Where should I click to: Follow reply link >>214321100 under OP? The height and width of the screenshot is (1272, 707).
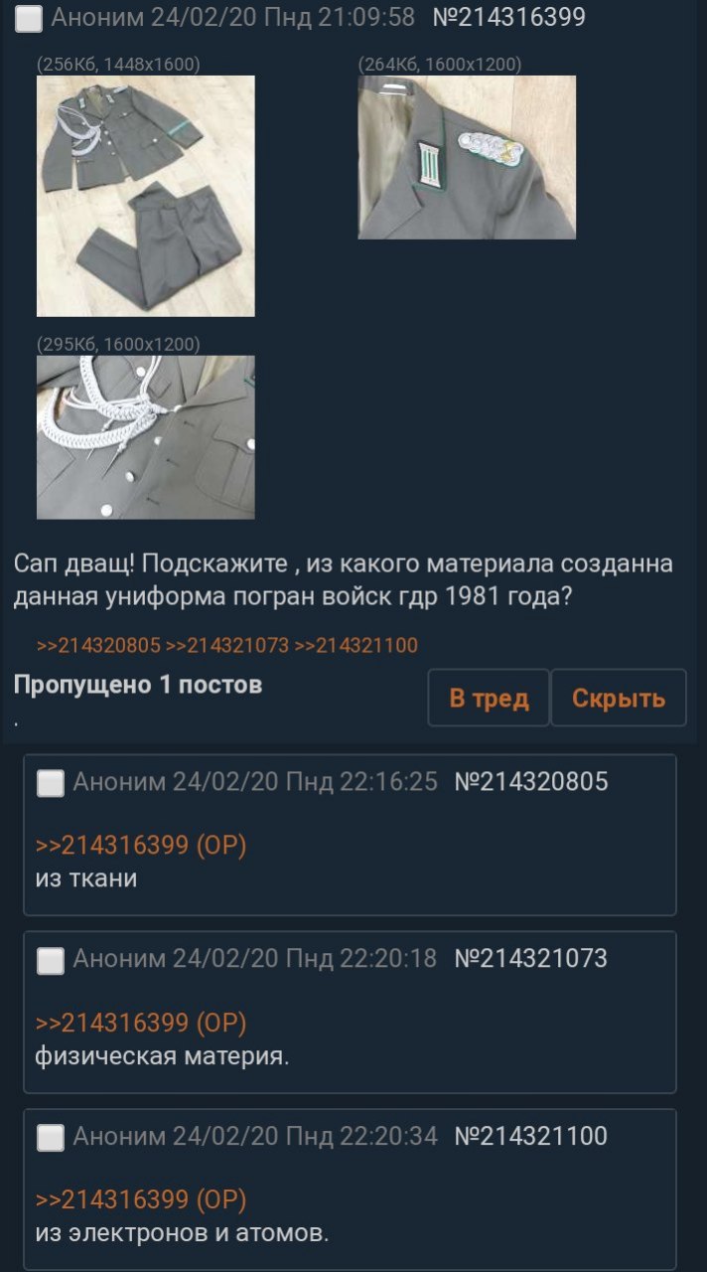click(x=356, y=646)
